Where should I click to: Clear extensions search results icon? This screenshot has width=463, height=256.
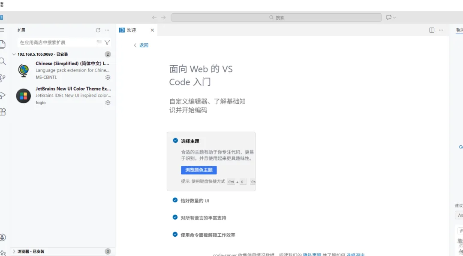pyautogui.click(x=99, y=42)
